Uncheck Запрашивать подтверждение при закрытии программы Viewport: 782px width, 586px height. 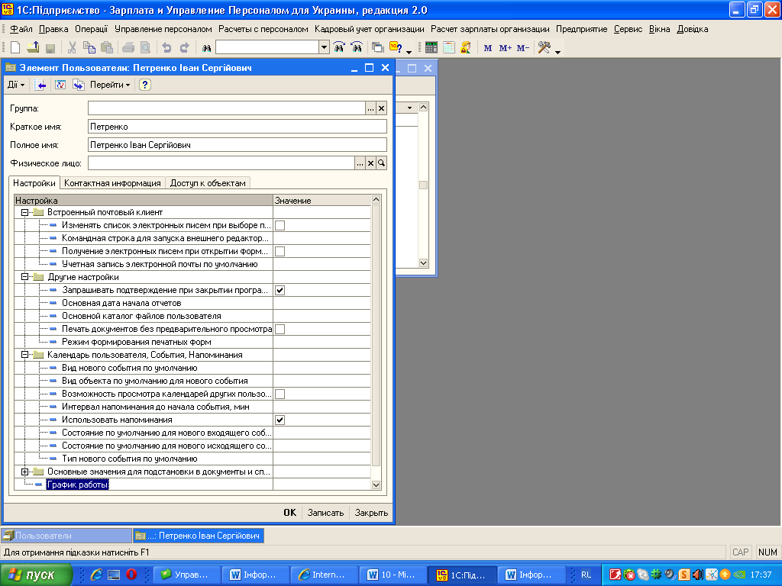280,290
